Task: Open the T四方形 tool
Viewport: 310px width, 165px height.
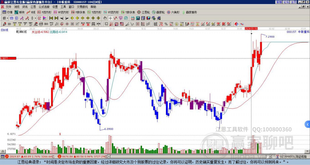Action: click(x=94, y=12)
